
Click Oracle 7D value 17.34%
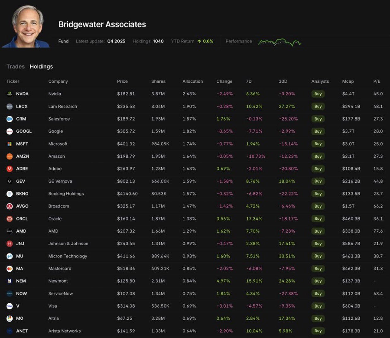click(254, 219)
